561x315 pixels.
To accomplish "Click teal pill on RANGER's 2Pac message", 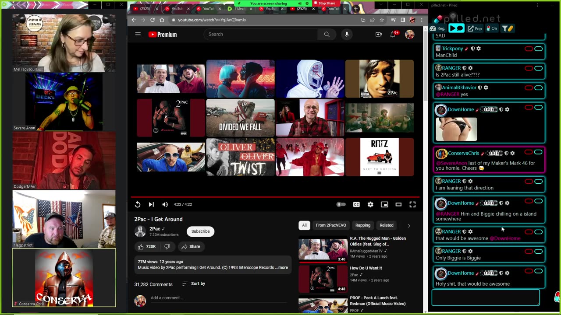I will click(x=538, y=68).
